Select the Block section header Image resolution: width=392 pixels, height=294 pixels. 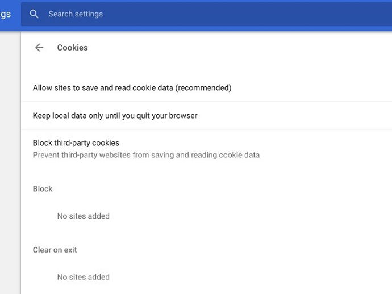coord(43,188)
